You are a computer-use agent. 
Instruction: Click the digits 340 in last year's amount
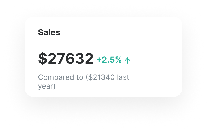[x=108, y=77]
